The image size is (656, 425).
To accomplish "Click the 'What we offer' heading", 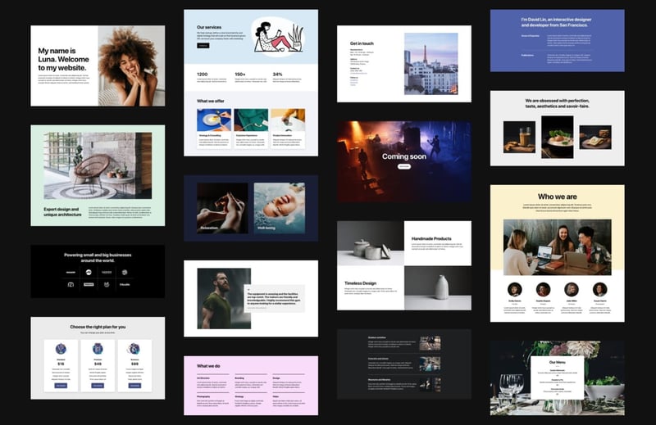I will tap(211, 101).
